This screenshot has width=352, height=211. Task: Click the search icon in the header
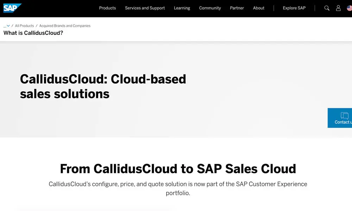pos(327,7)
